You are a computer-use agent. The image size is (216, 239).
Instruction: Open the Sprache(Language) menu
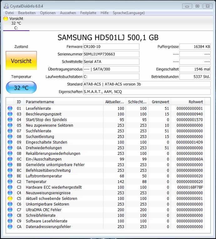pos(129,13)
